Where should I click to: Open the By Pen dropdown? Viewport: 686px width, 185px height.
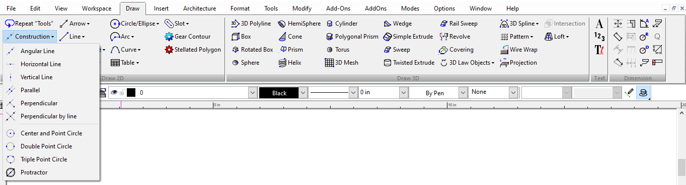[463, 93]
